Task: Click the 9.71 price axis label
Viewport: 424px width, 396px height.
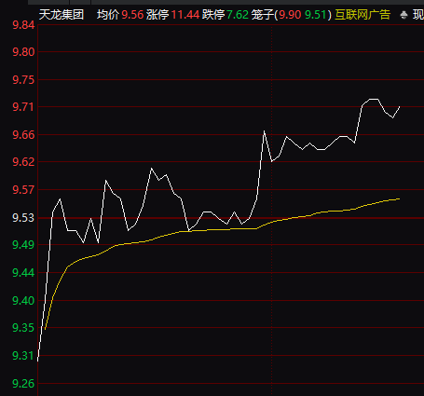Action: tap(23, 107)
